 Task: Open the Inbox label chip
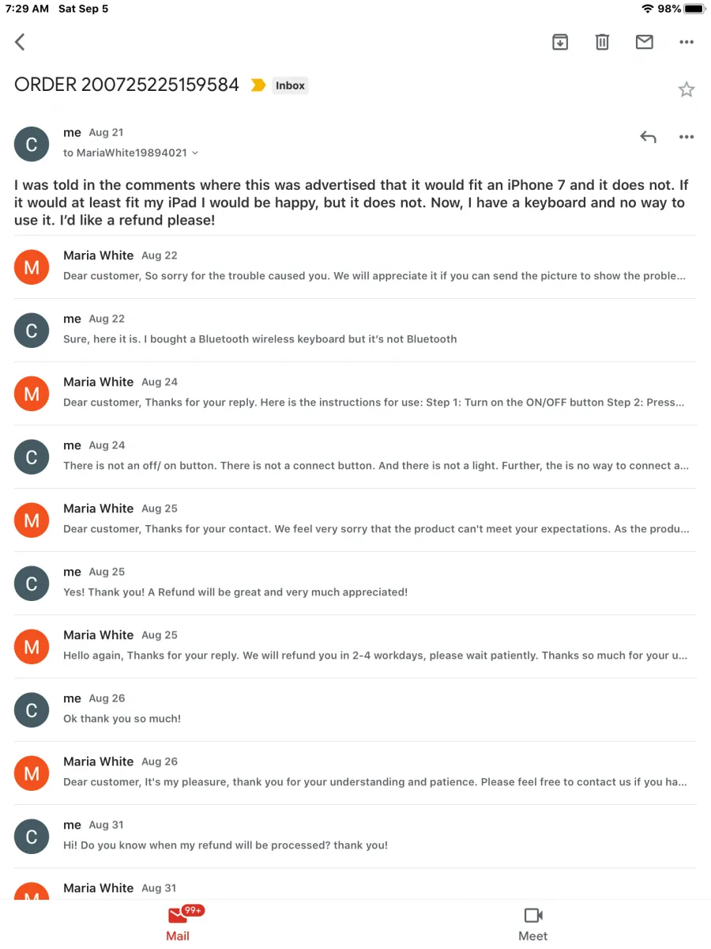(290, 85)
